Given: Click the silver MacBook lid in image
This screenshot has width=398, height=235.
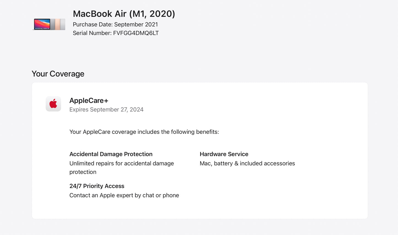Looking at the screenshot, I should 63,24.
